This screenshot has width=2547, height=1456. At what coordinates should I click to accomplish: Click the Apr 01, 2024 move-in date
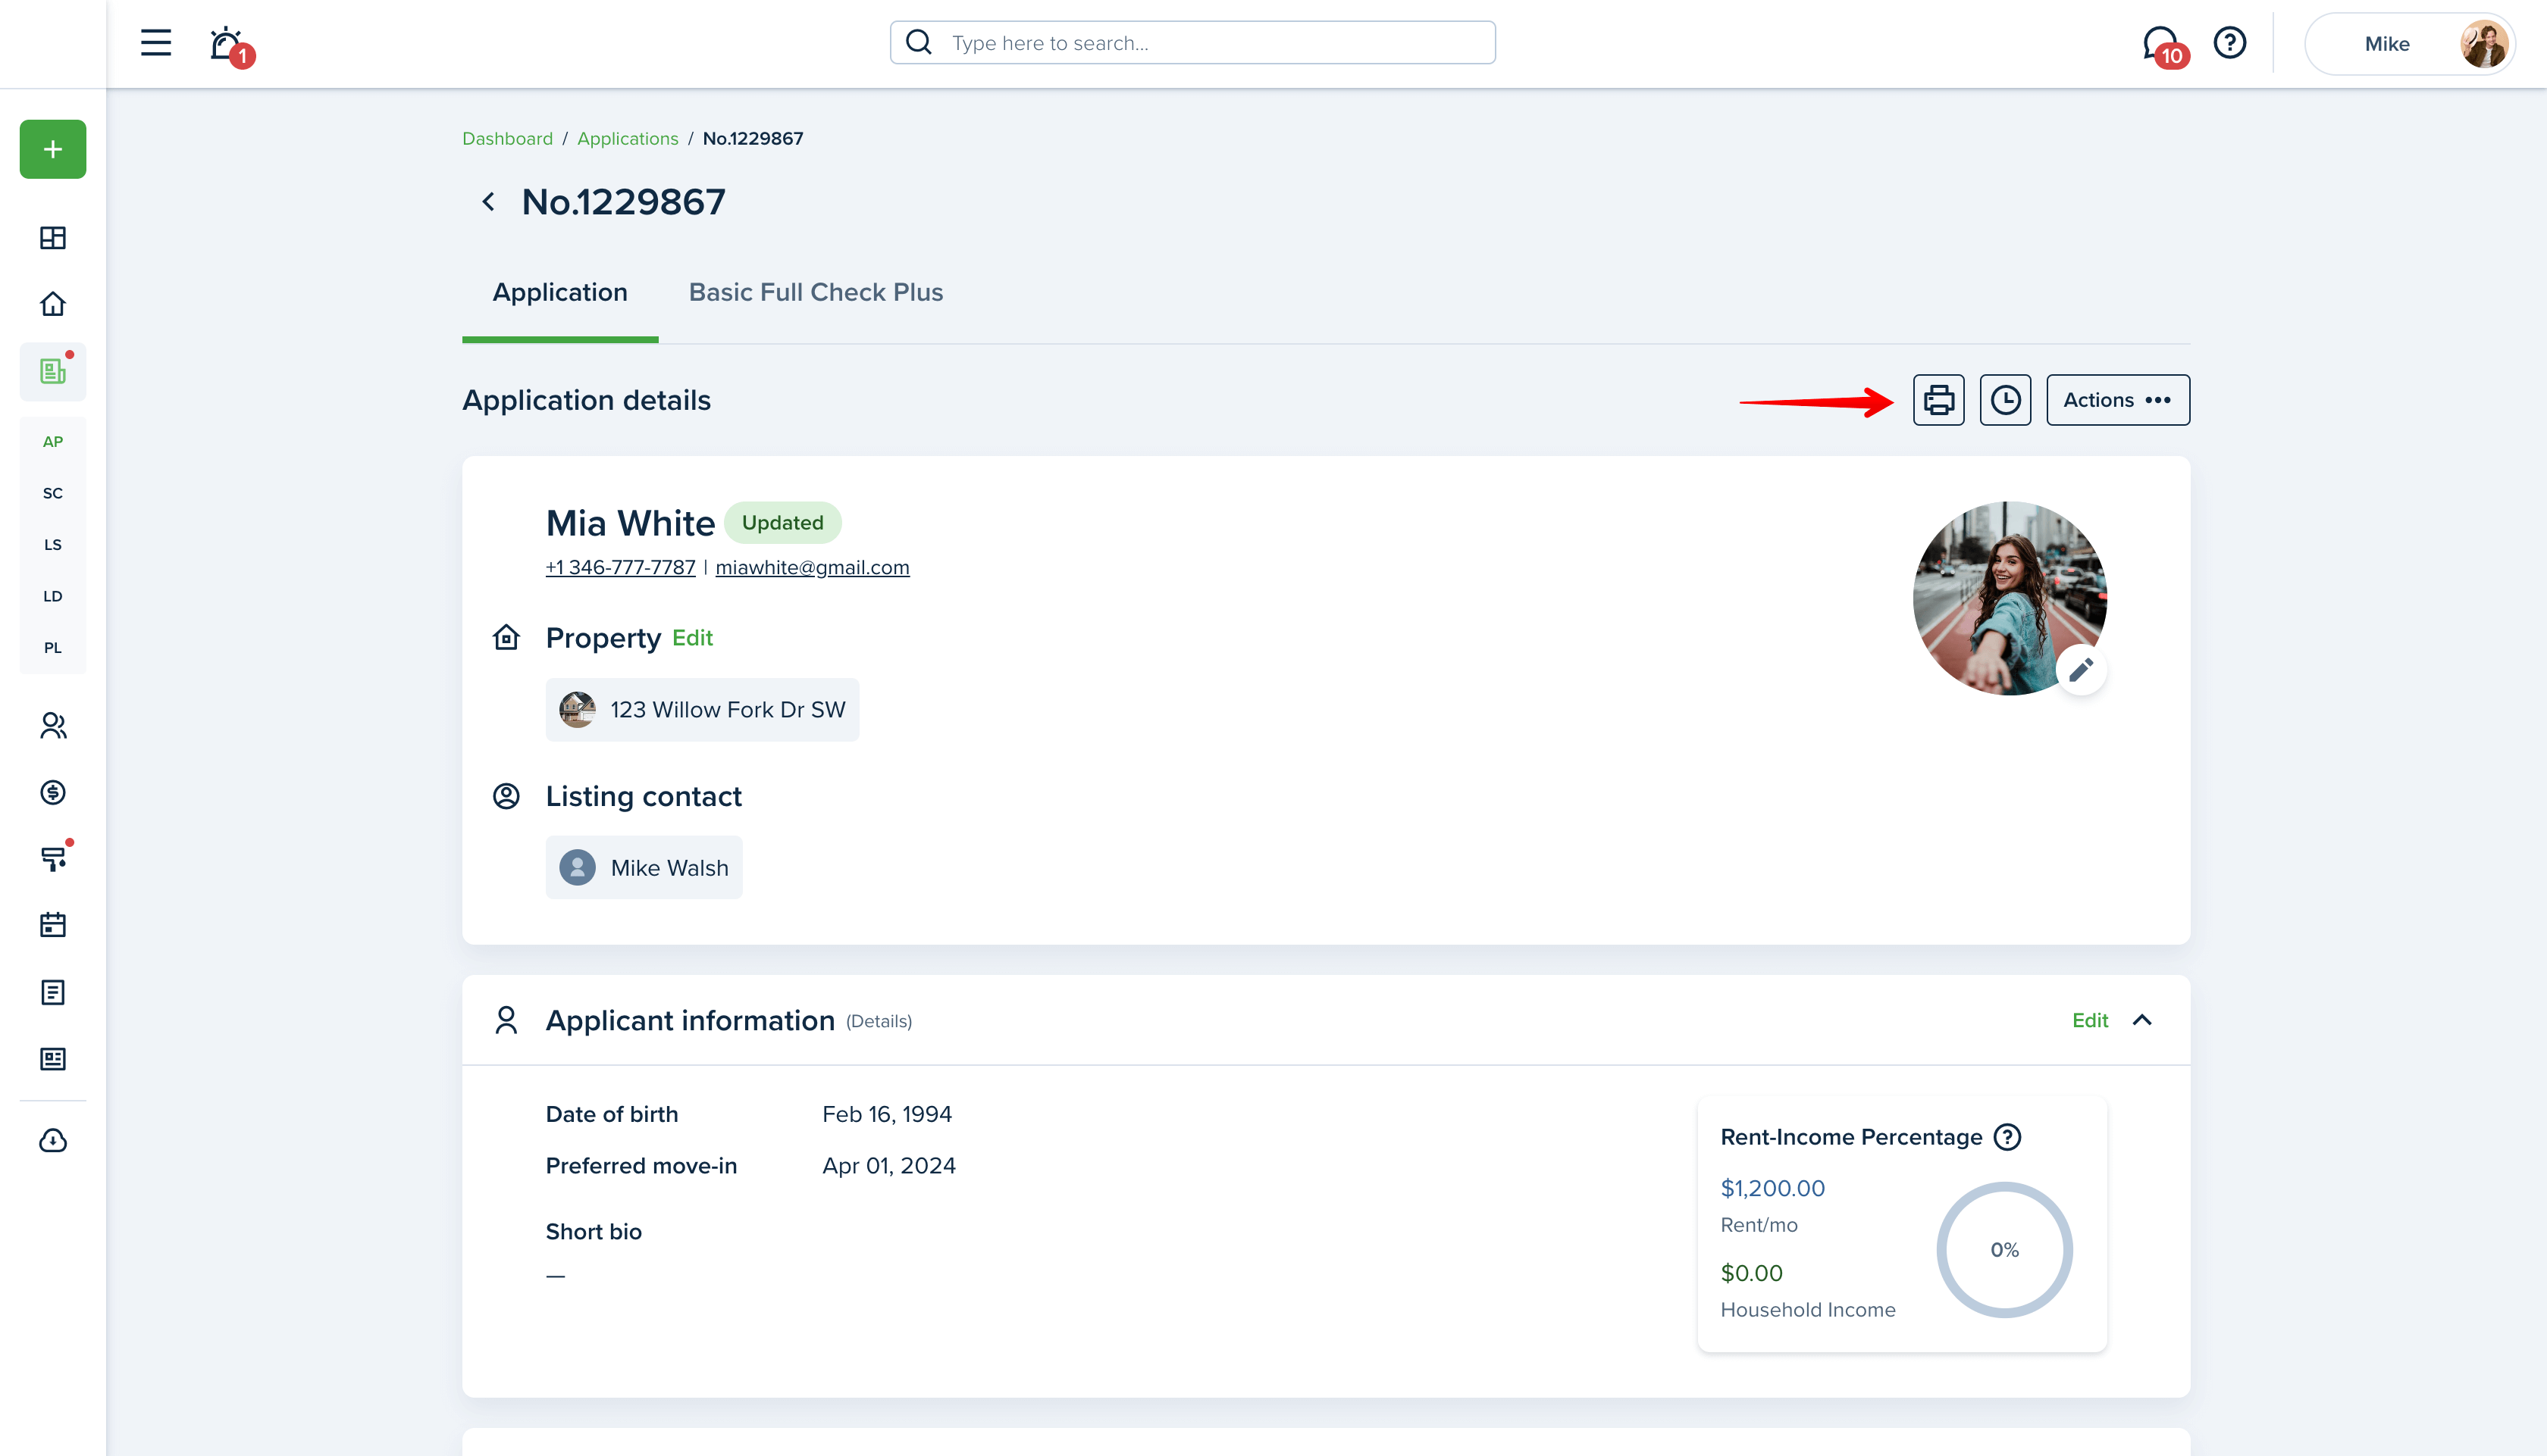click(888, 1166)
